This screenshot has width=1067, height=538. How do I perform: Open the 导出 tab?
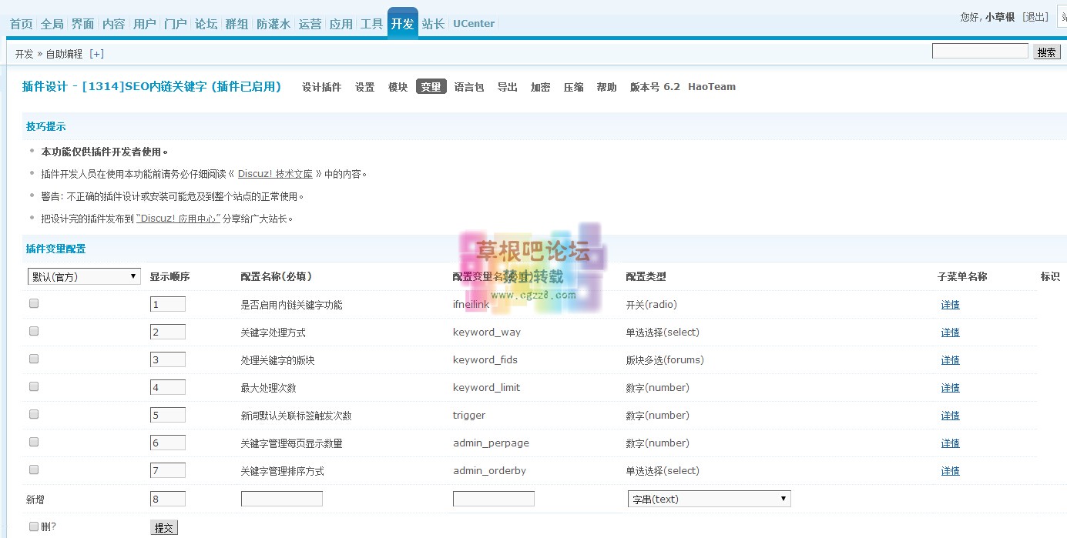pyautogui.click(x=506, y=86)
